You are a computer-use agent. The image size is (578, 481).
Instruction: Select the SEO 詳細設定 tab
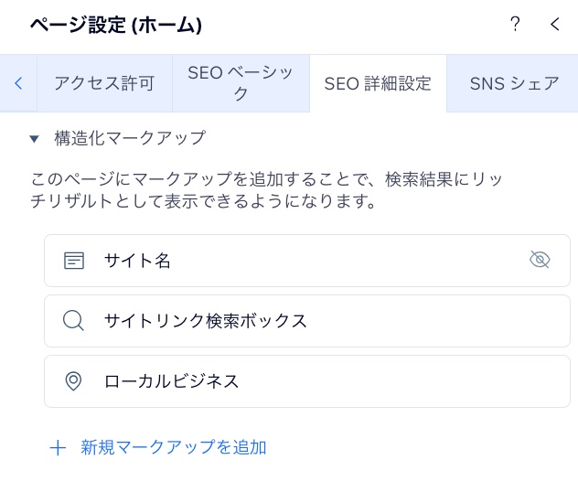[378, 83]
